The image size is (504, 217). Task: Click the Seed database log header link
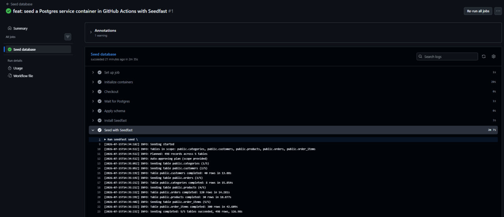pyautogui.click(x=104, y=54)
